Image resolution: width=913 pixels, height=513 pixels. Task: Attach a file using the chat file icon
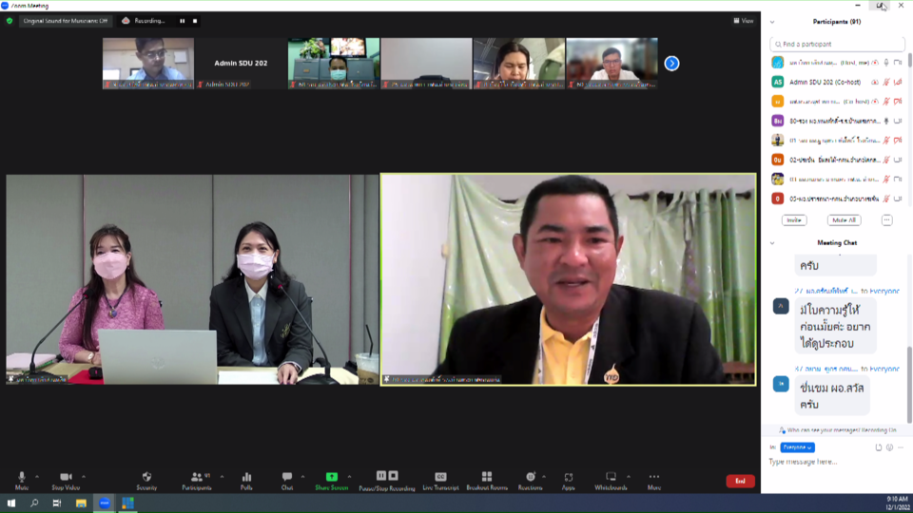tap(879, 447)
